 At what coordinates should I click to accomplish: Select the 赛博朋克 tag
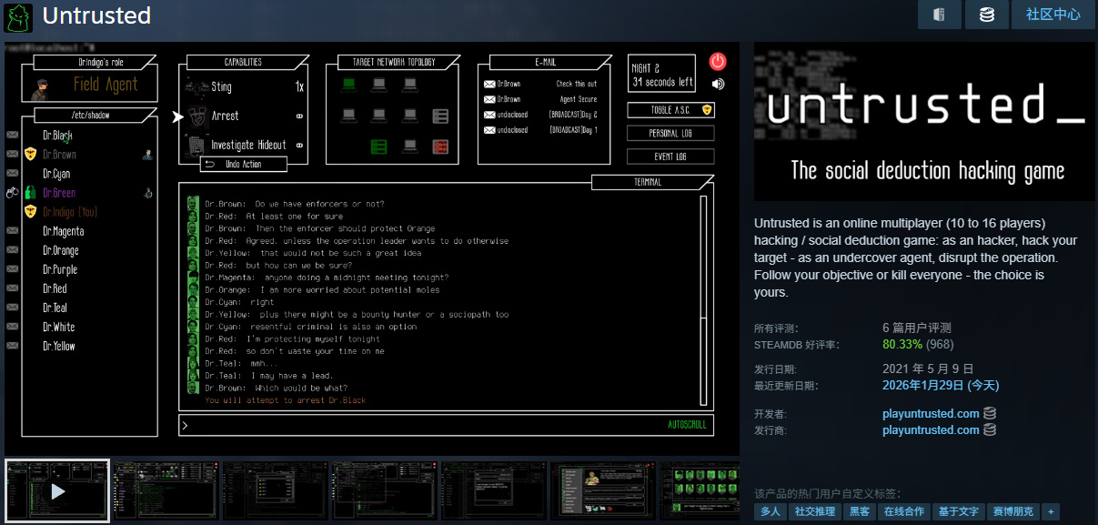point(1013,511)
